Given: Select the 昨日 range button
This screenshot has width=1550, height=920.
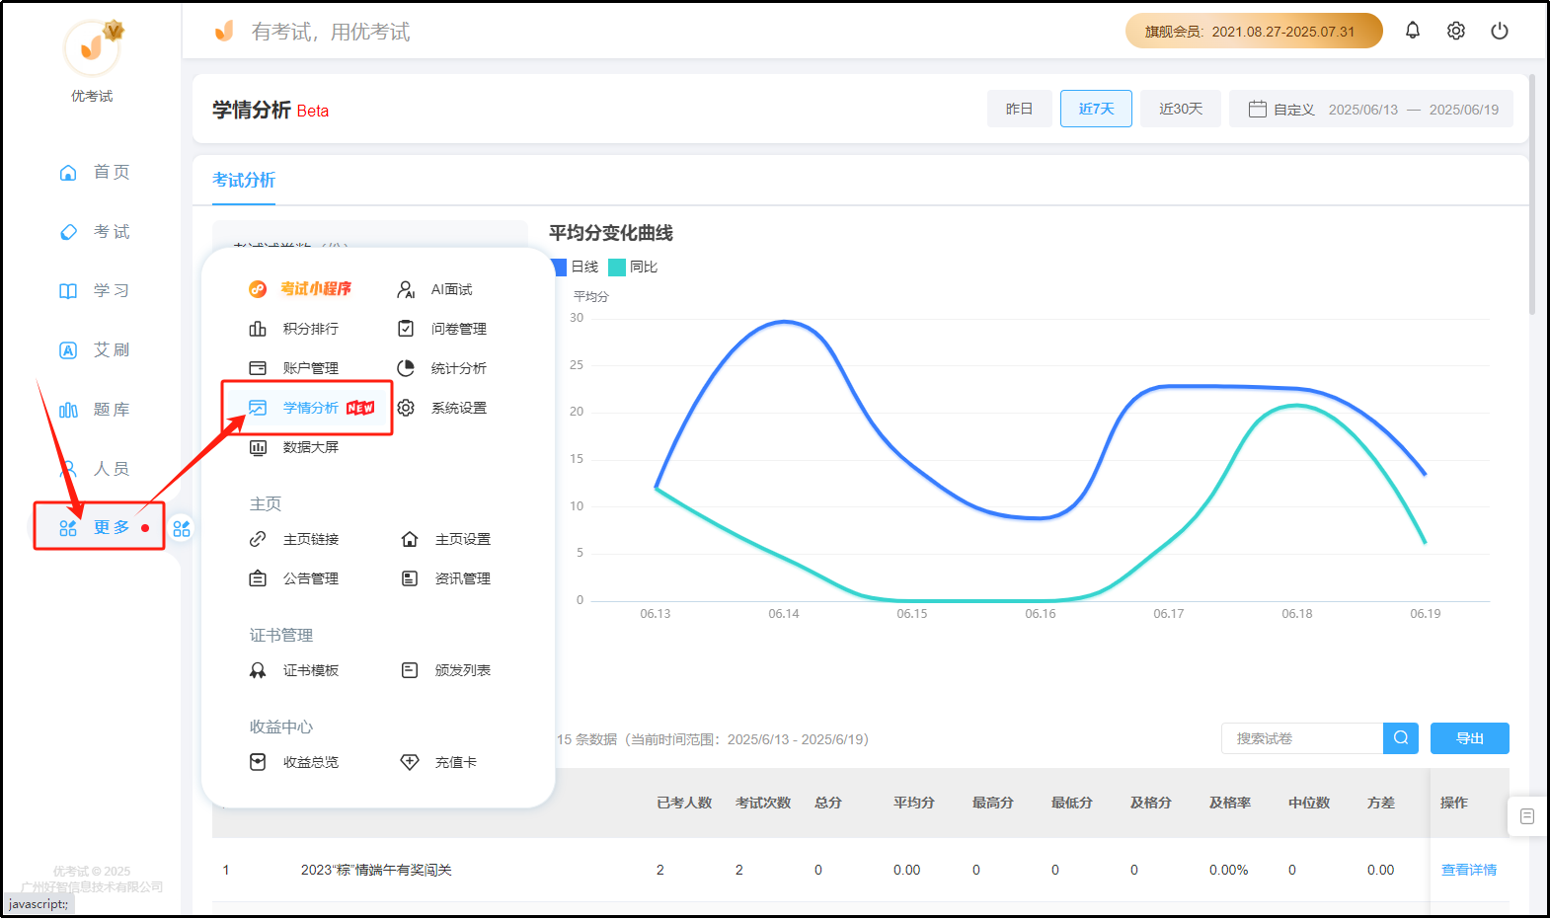Looking at the screenshot, I should [x=1020, y=109].
